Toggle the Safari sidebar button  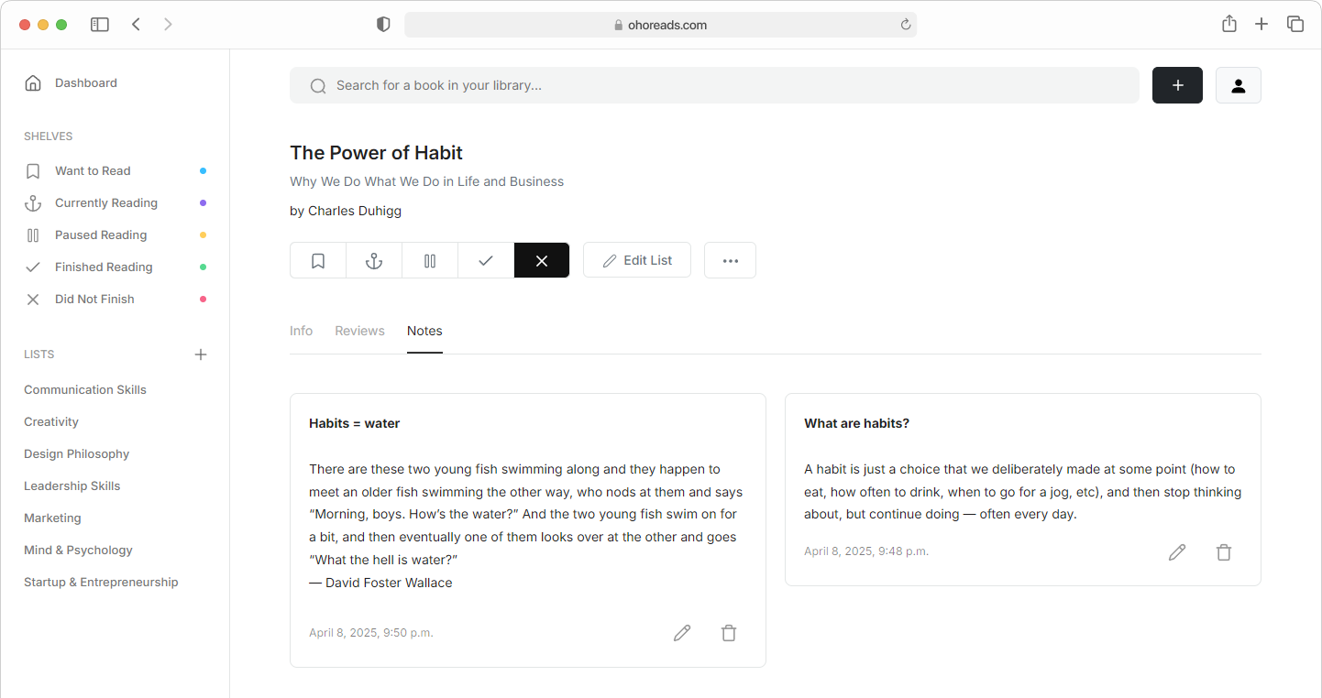(x=100, y=25)
